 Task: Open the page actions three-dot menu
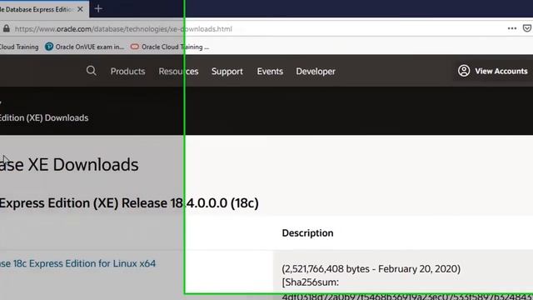[512, 28]
